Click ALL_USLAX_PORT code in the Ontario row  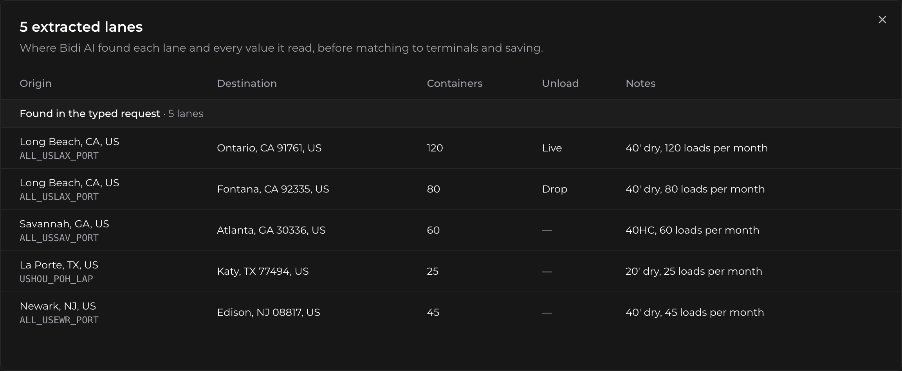click(59, 156)
